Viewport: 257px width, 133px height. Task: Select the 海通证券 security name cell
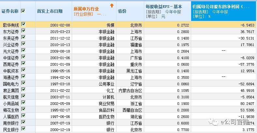tap(10, 77)
